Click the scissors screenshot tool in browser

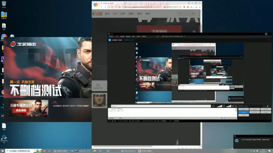coord(192,7)
